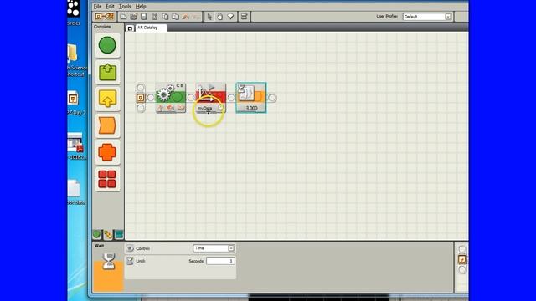The image size is (536, 301).
Task: Select the Wait block showing 3.000
Action: (x=251, y=98)
